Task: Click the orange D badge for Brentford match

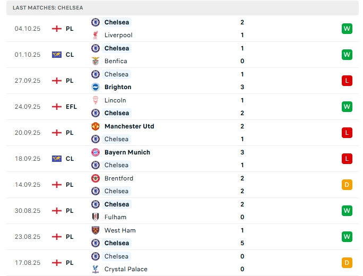Action: [x=347, y=185]
